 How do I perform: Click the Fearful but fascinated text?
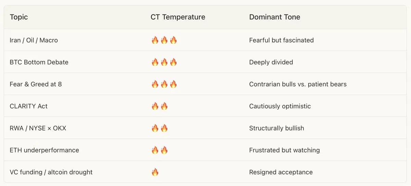[x=281, y=40]
